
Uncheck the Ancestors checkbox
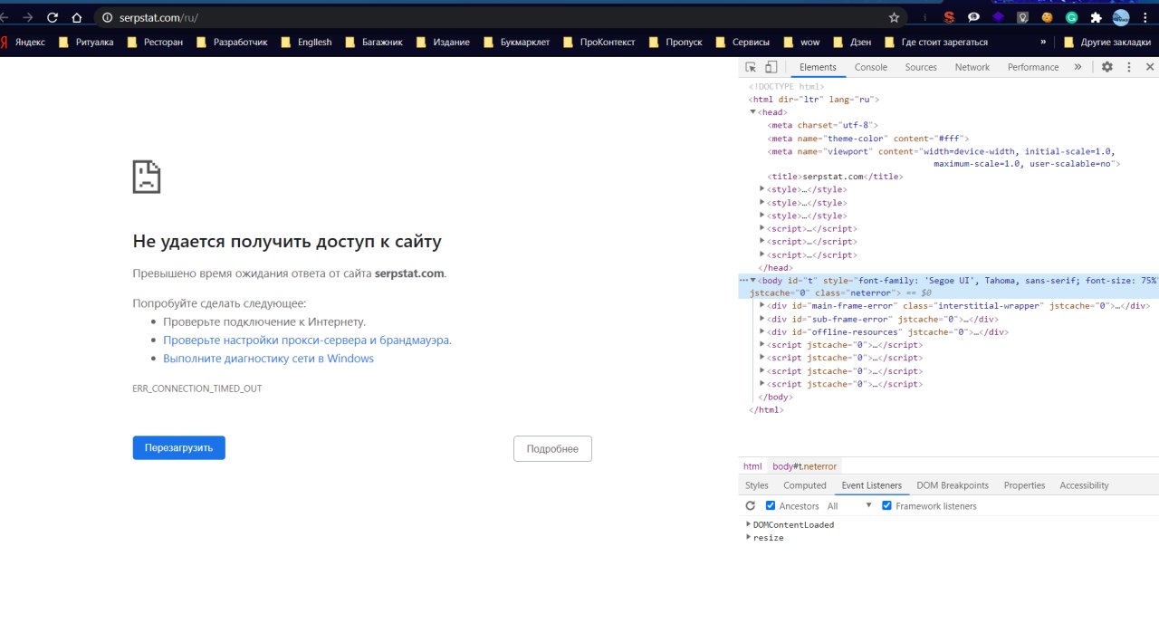pos(771,506)
